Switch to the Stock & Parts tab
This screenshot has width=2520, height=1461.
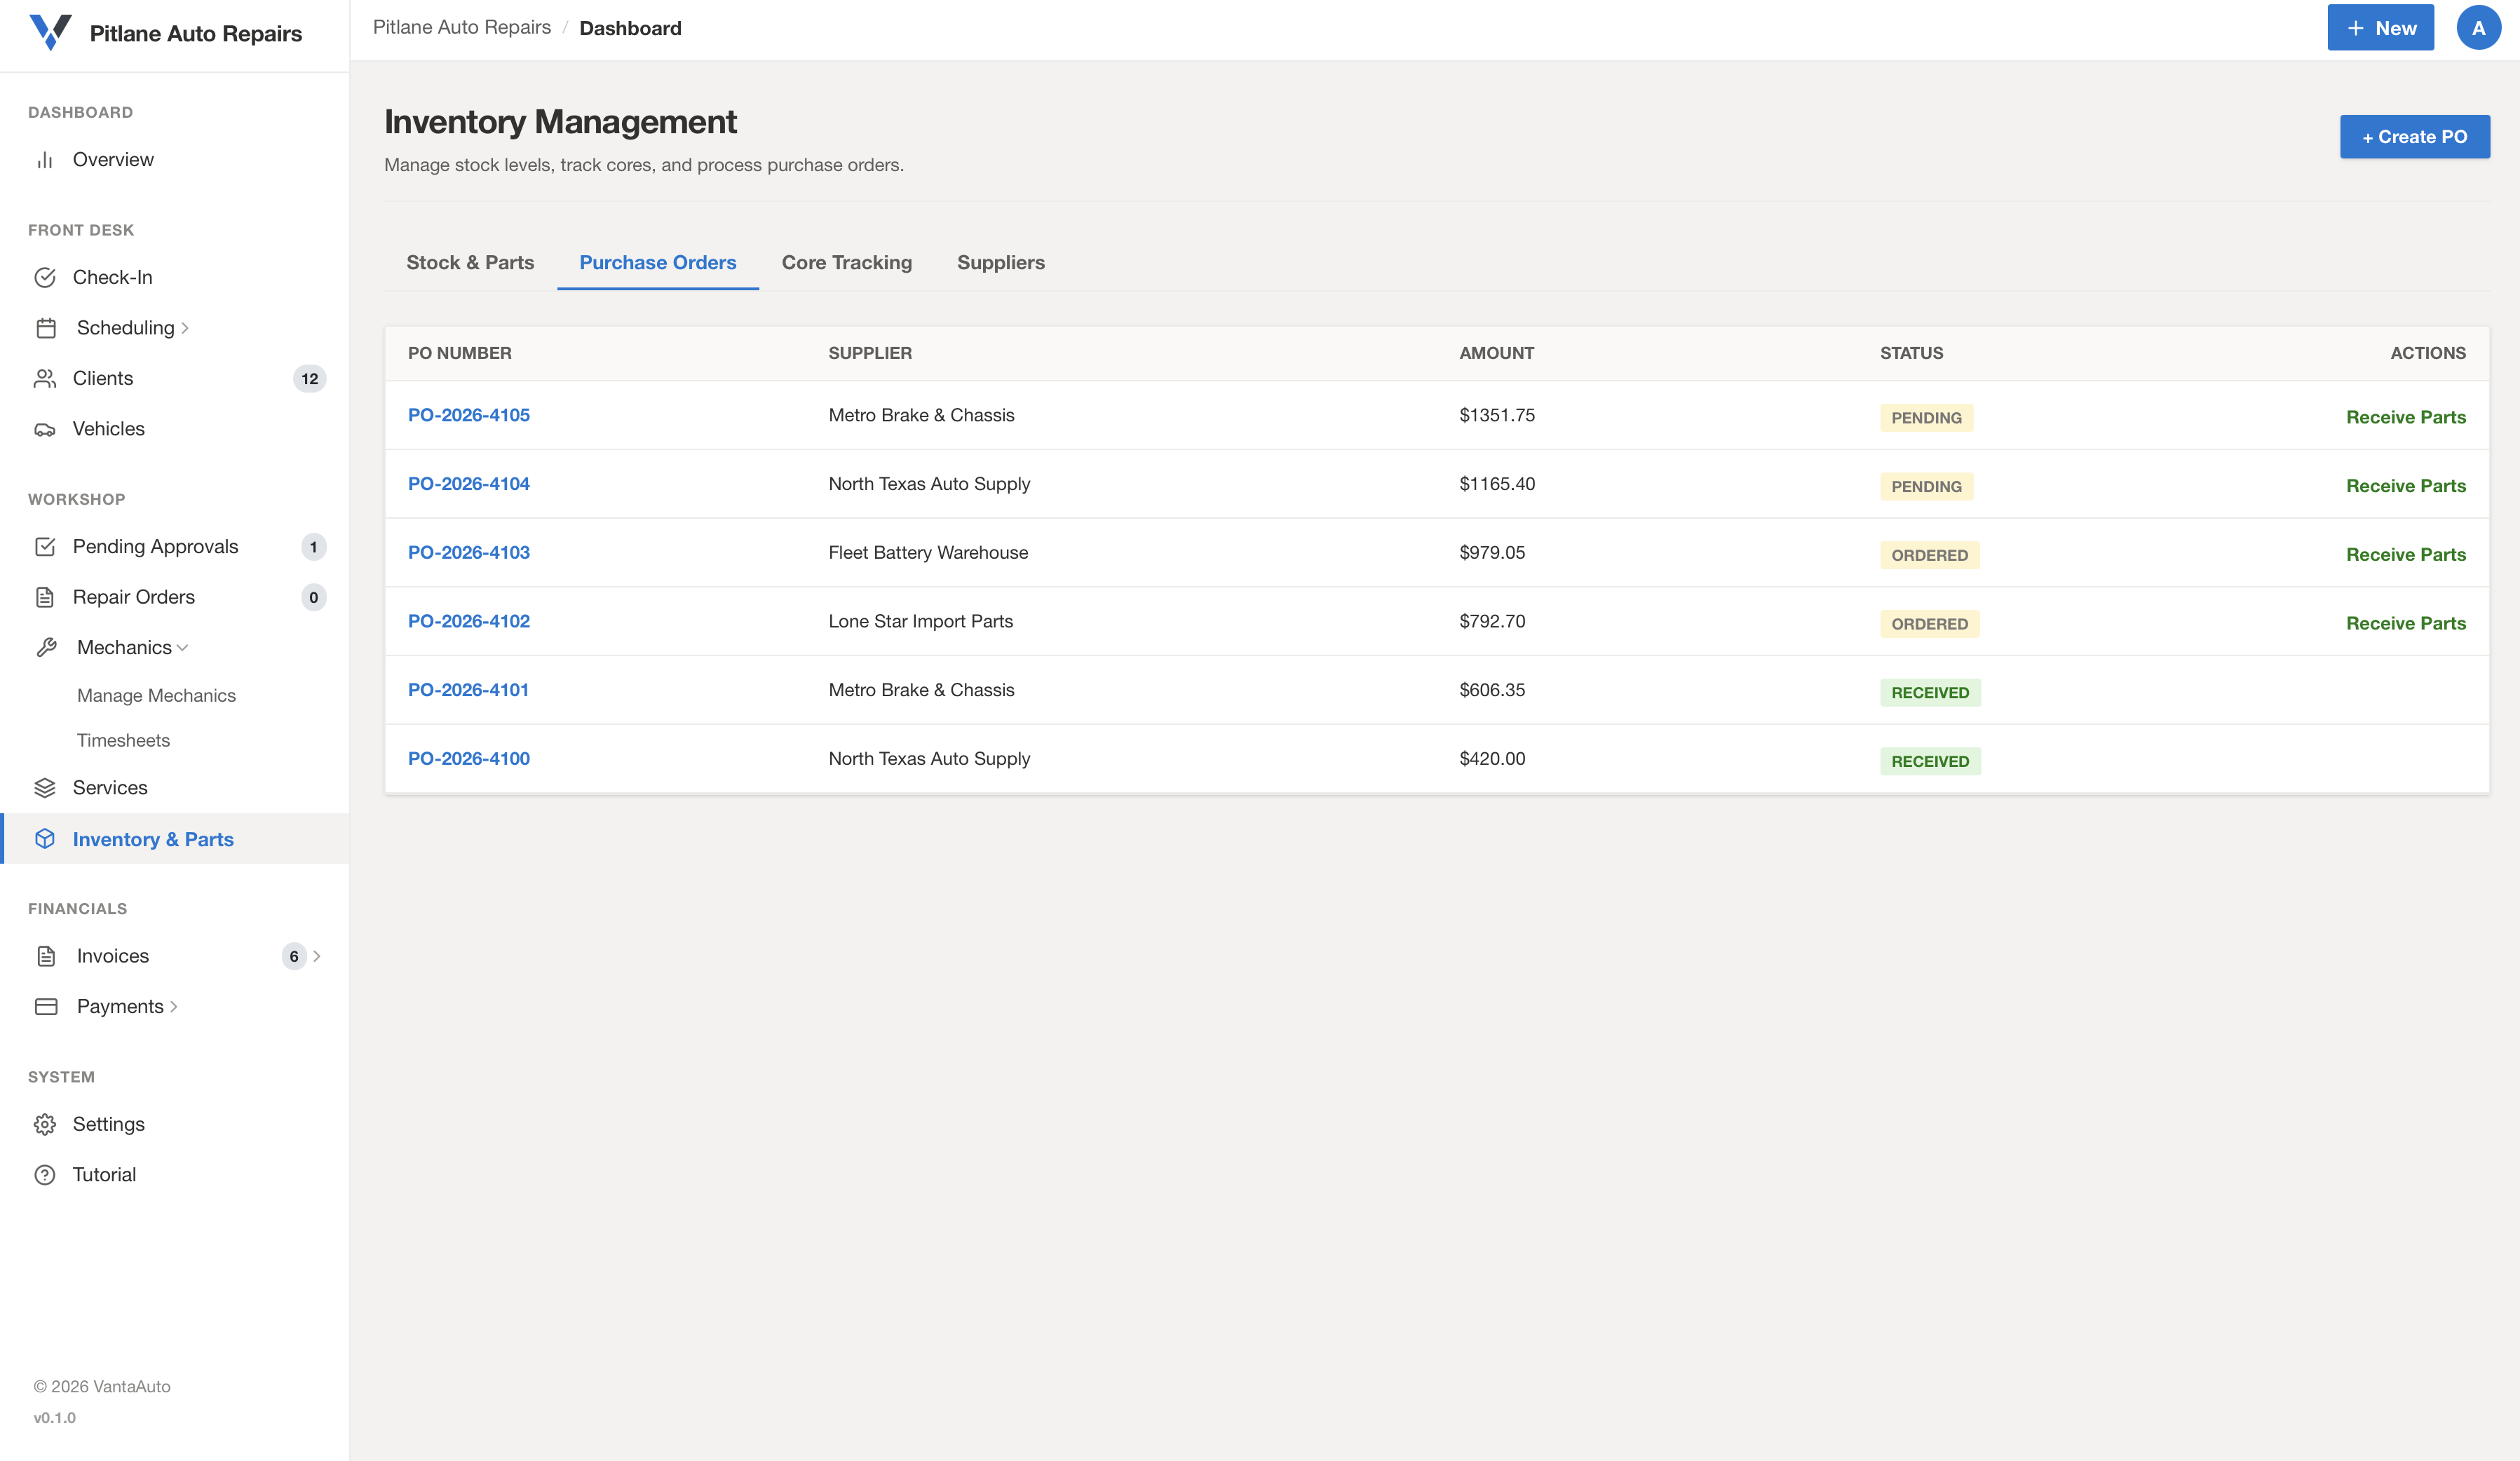click(x=470, y=263)
